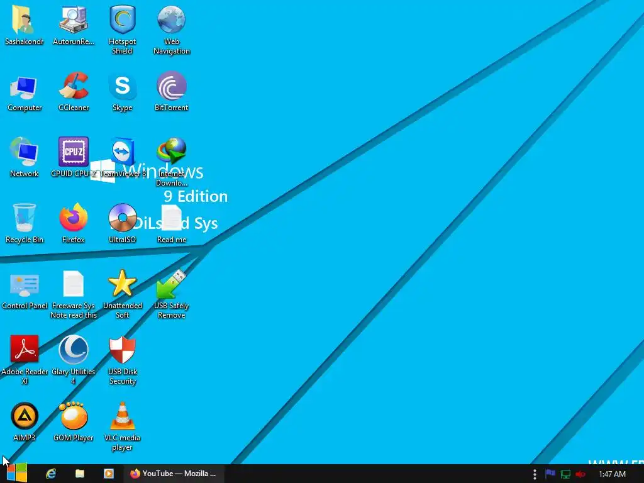
Task: Launch the AutorunRe... desktop shortcut
Action: point(73,19)
